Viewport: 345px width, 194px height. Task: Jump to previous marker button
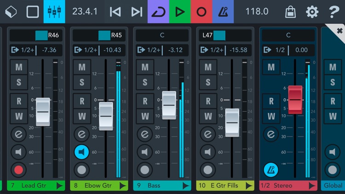(115, 11)
